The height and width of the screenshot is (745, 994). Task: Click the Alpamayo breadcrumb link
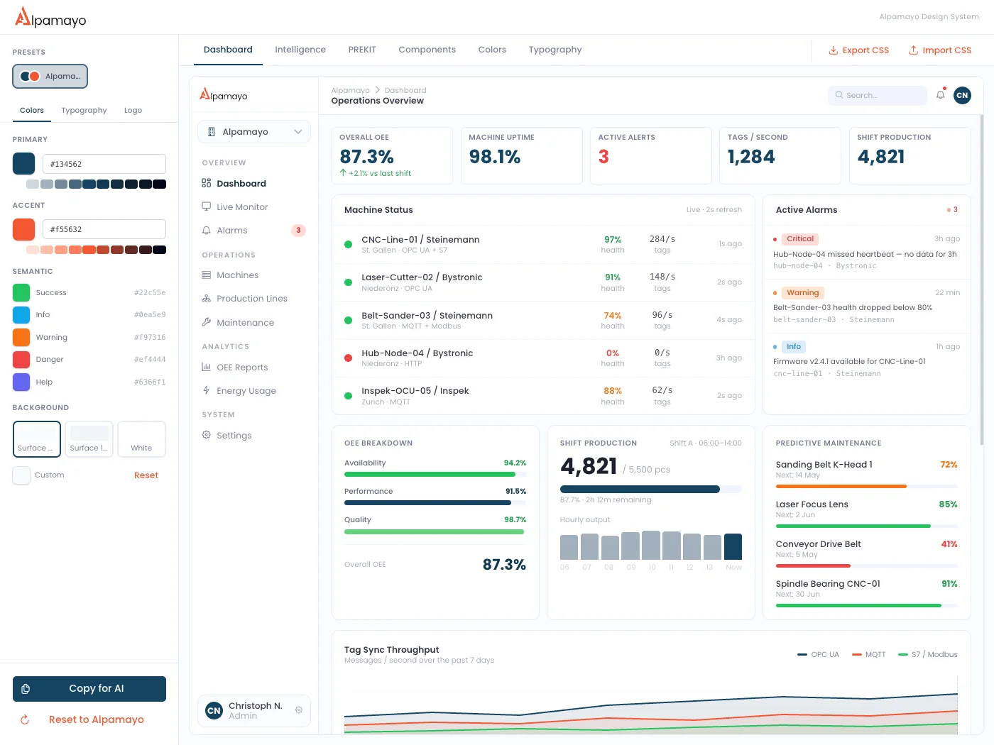351,90
